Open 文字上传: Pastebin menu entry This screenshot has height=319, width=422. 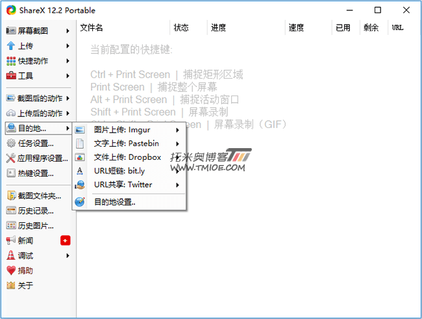pyautogui.click(x=129, y=144)
